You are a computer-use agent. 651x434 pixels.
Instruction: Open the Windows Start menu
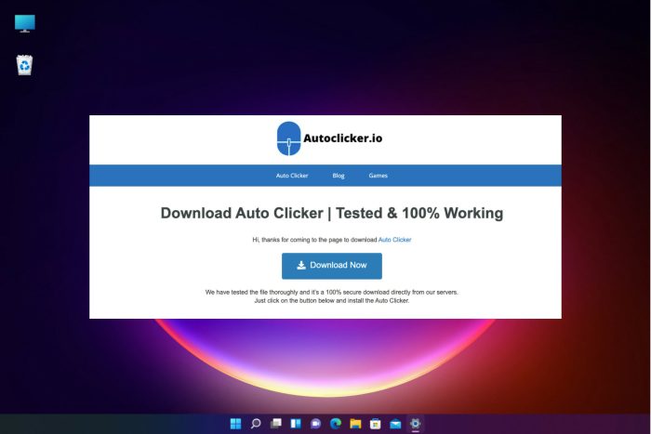(x=235, y=424)
